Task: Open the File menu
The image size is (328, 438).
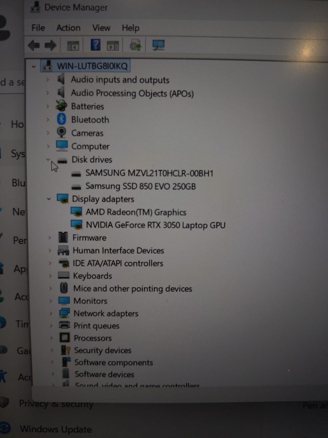Action: point(38,28)
